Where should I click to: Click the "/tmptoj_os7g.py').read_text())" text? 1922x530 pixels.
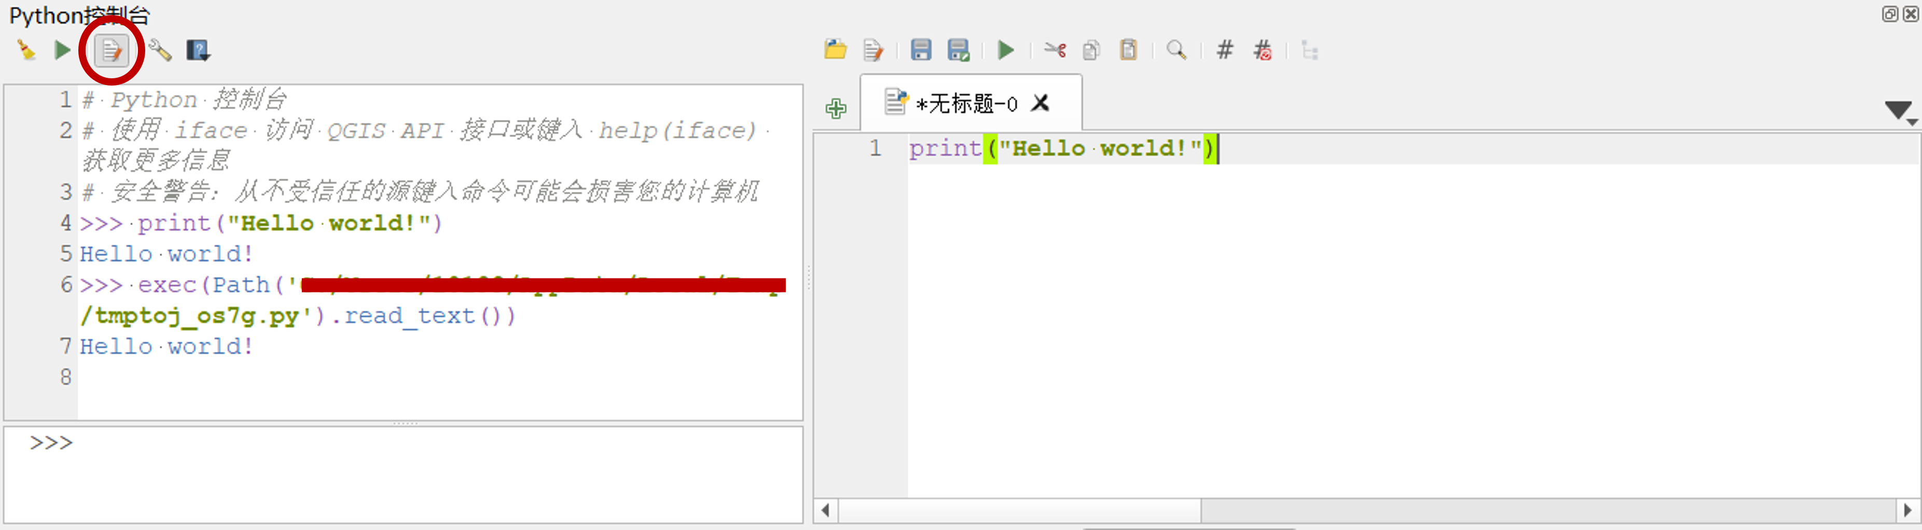(x=298, y=316)
